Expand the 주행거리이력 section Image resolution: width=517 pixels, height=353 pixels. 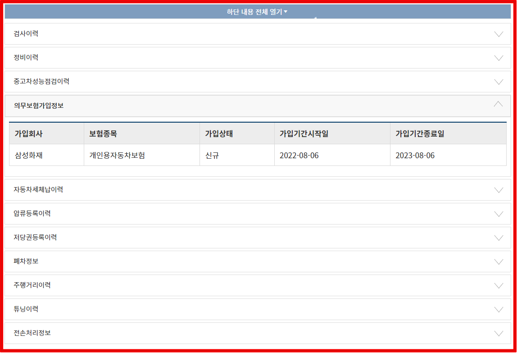[x=258, y=285]
